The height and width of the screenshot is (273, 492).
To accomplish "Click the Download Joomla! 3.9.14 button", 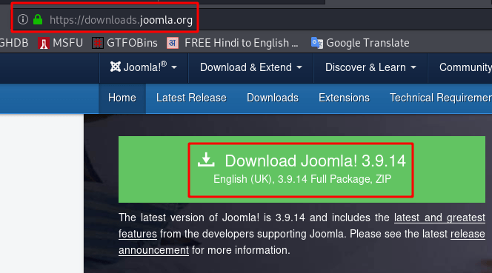I will pyautogui.click(x=302, y=169).
